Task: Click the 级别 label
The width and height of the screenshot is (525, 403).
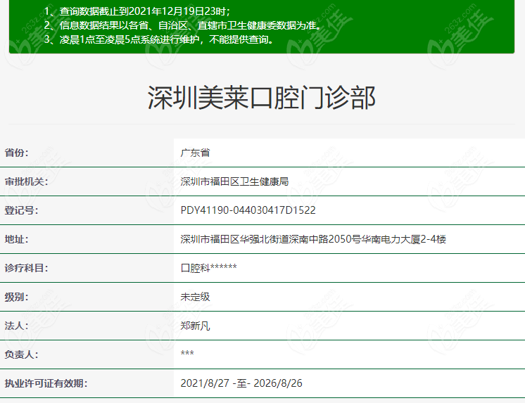Action: point(16,297)
